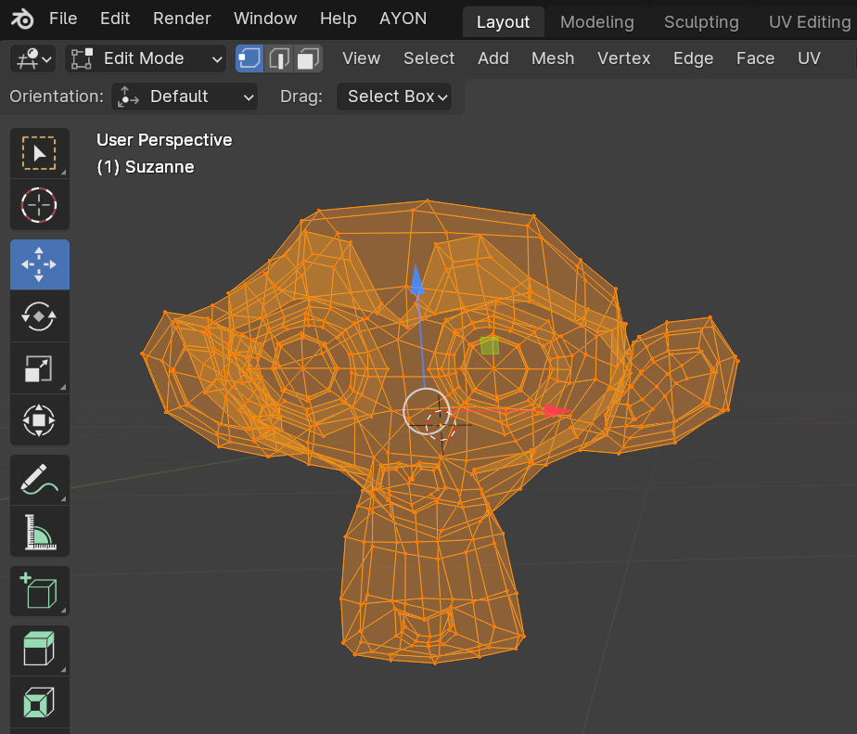The height and width of the screenshot is (734, 857).
Task: Click the Blender logo icon
Action: [x=22, y=19]
